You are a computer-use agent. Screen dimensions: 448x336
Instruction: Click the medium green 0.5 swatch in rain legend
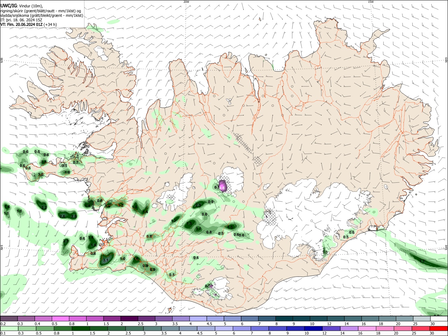[45, 329]
